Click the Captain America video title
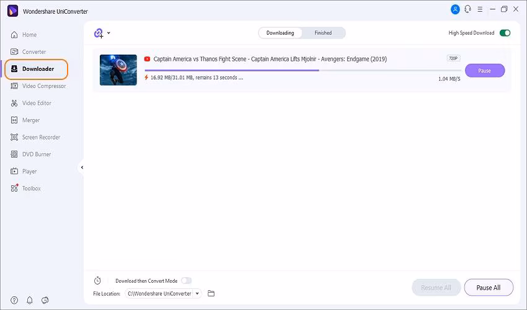Viewport: 527px width, 310px height. point(270,59)
